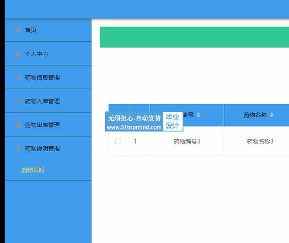Click the icon beside 药物说明管理

tap(18, 149)
